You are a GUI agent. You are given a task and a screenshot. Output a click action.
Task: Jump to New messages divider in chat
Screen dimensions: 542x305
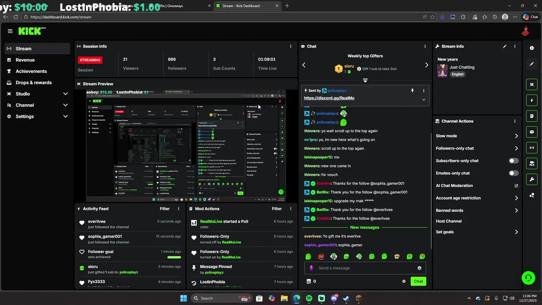365,227
